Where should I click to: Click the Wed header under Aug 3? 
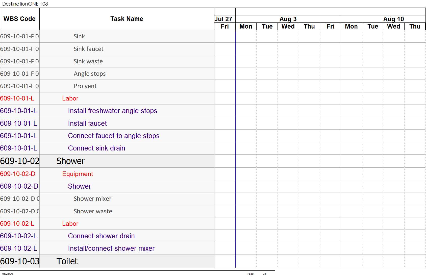pyautogui.click(x=288, y=27)
